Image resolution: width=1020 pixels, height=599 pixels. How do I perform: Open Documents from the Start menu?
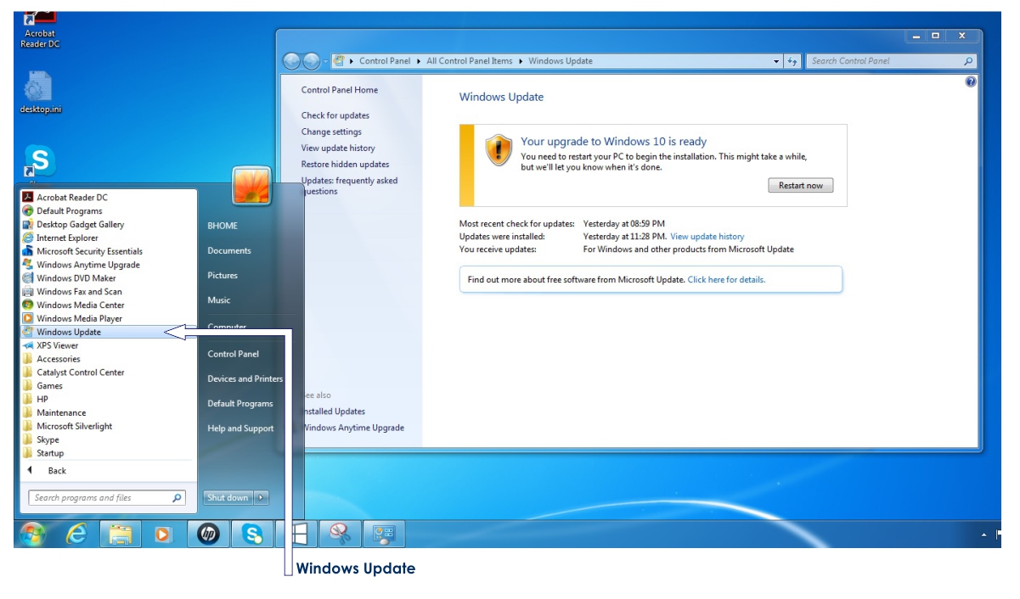click(x=229, y=250)
